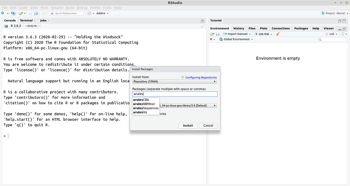
Task: Open the Import Dataset dropdown
Action: pyautogui.click(x=237, y=34)
